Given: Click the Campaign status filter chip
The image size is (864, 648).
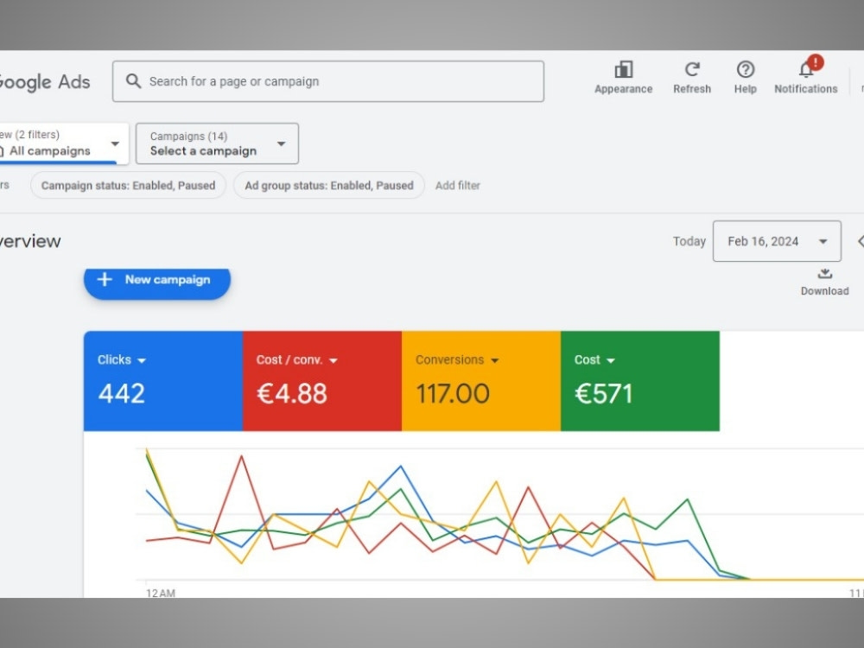Looking at the screenshot, I should (129, 185).
